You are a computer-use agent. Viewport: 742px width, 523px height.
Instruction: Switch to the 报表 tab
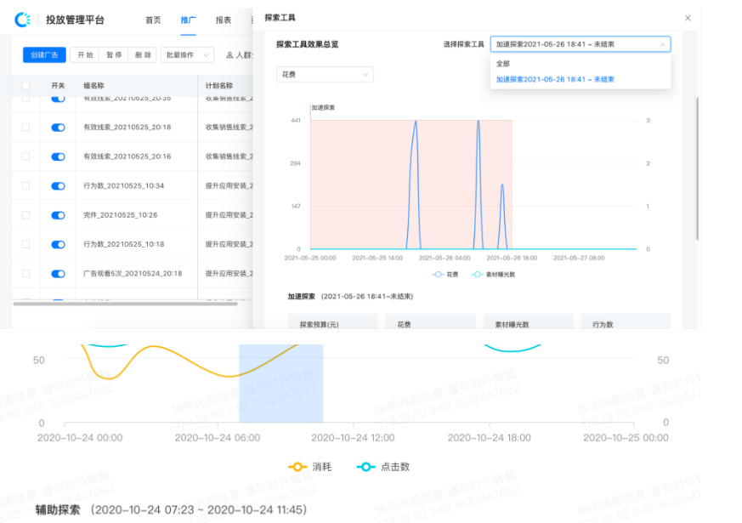pos(223,19)
